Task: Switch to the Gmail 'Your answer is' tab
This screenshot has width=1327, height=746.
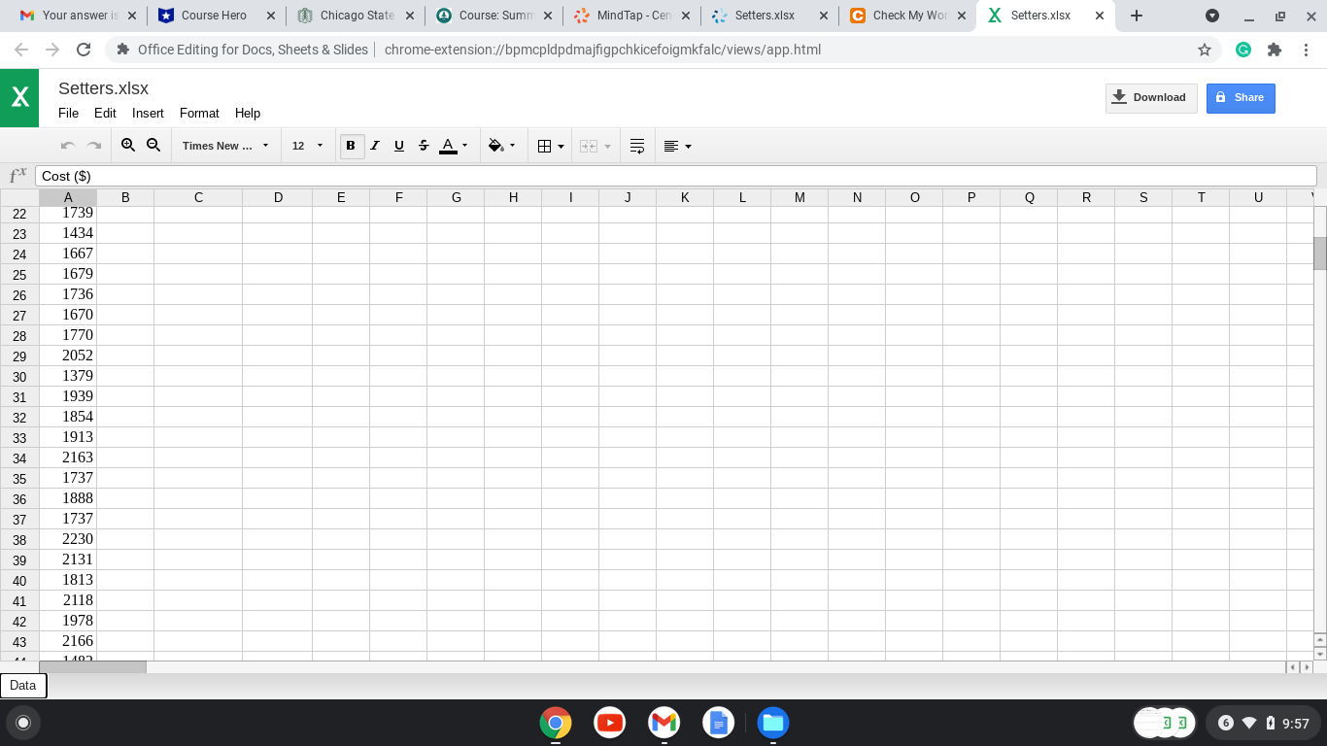Action: (76, 16)
